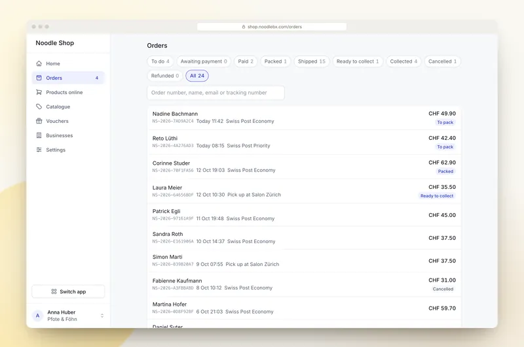Click the Ready to collect status badge
524x347 pixels.
[437, 195]
